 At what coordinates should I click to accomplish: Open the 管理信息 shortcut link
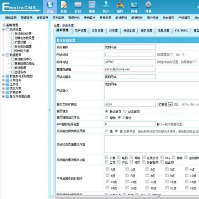(27, 18)
